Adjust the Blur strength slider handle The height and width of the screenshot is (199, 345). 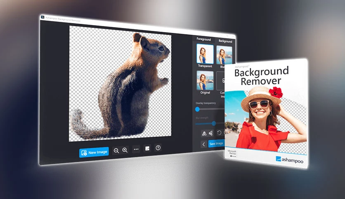tap(214, 123)
